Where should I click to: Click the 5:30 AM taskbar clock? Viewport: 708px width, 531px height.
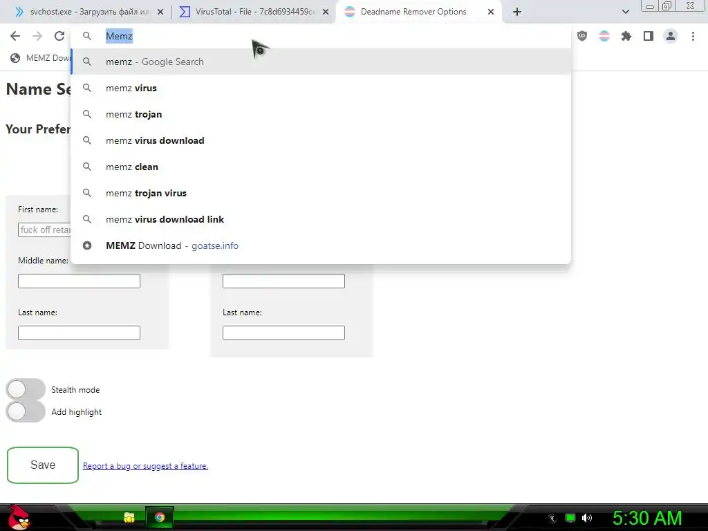click(647, 518)
